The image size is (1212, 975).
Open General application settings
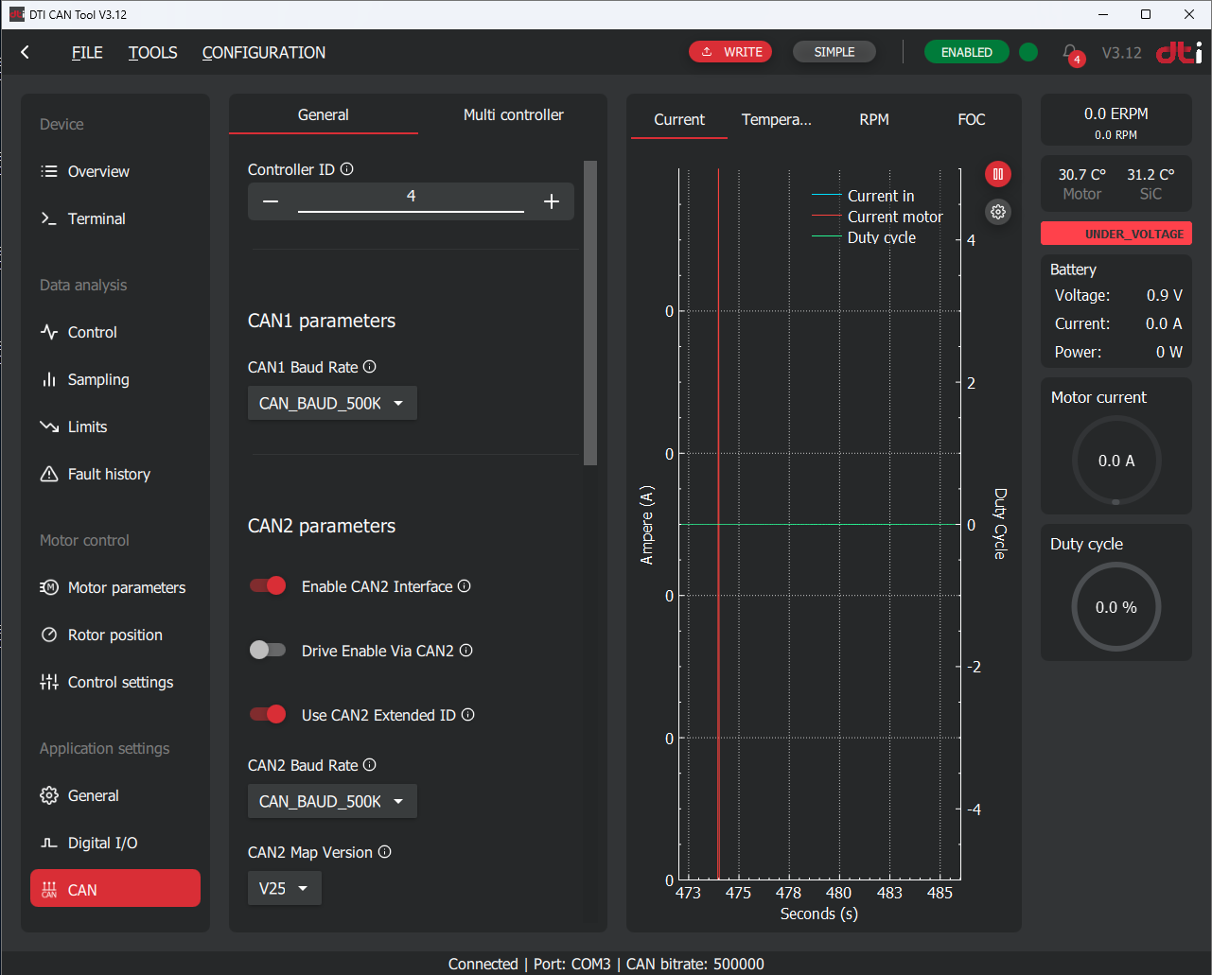(x=115, y=795)
